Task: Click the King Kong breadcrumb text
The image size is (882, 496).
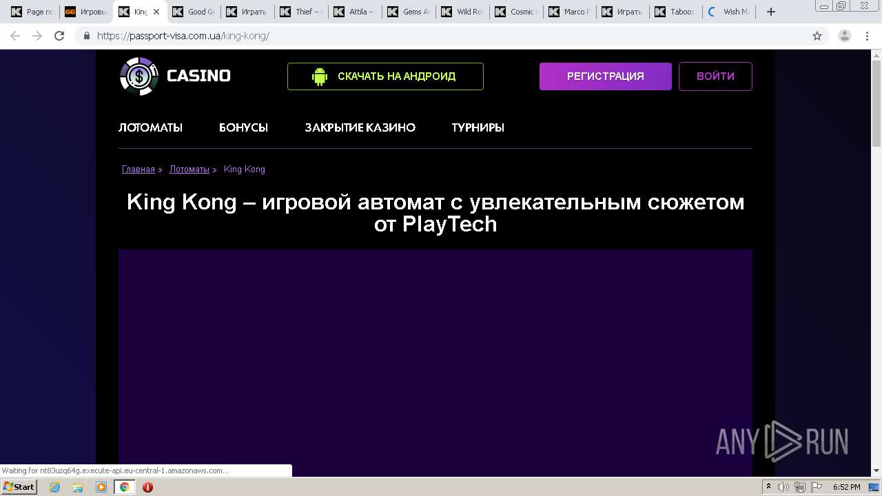Action: coord(245,169)
